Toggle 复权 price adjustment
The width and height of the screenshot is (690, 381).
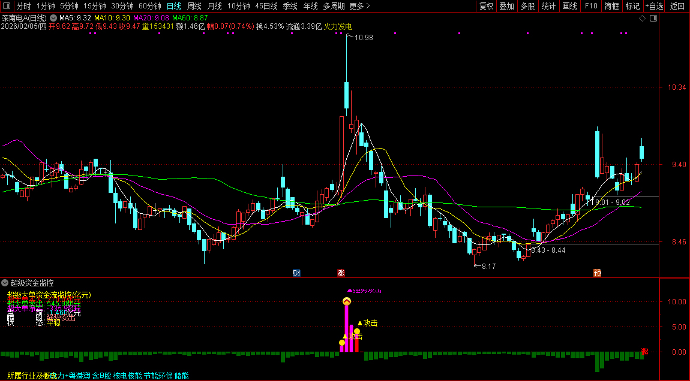[x=486, y=6]
